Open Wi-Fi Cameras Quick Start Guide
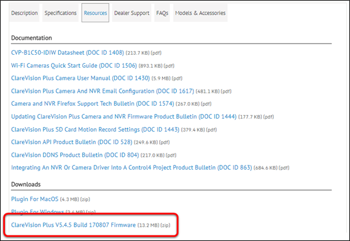This screenshot has width=350, height=241. (74, 66)
